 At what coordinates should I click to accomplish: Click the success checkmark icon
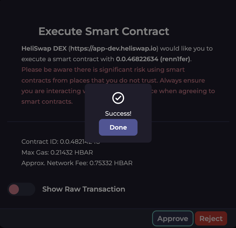coord(118,98)
